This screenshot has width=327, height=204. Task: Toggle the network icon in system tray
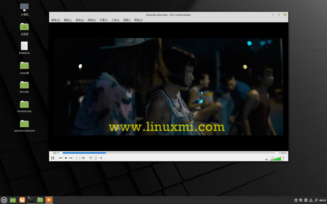(x=311, y=200)
